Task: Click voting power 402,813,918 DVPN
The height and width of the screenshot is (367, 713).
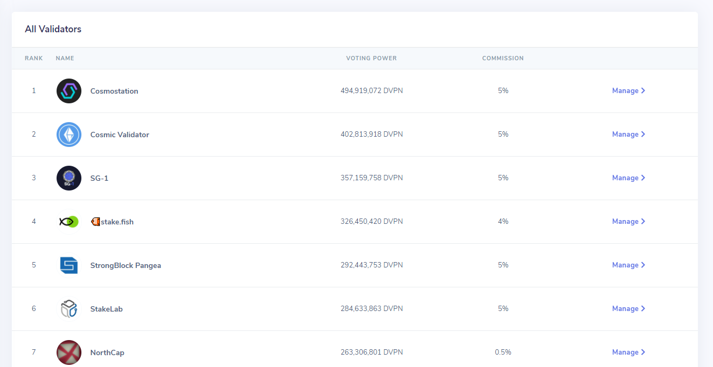Action: [372, 135]
